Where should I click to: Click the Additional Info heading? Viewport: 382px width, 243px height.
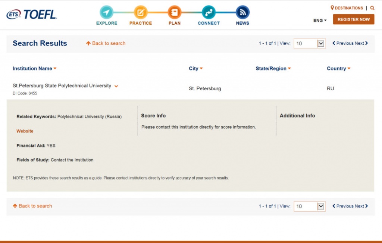pos(297,116)
